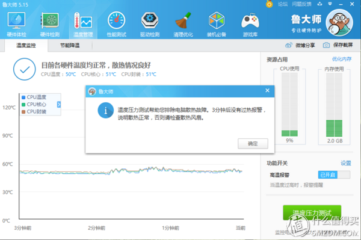Click the 确定 button in the dialog

pos(253,144)
